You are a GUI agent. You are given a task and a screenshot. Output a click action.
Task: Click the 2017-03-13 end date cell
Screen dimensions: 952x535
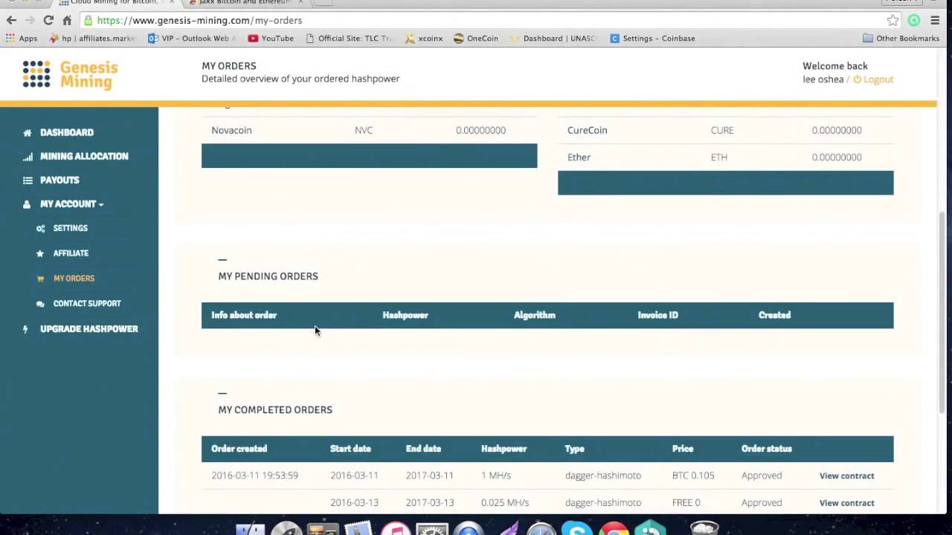pyautogui.click(x=430, y=503)
